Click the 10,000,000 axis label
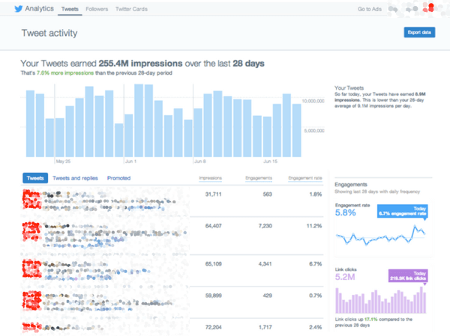Image resolution: width=450 pixels, height=336 pixels. tap(313, 101)
